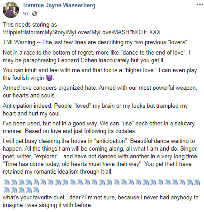
Task: Click the 'Armed love conquers organized hate' sentence
Action: tap(100, 92)
